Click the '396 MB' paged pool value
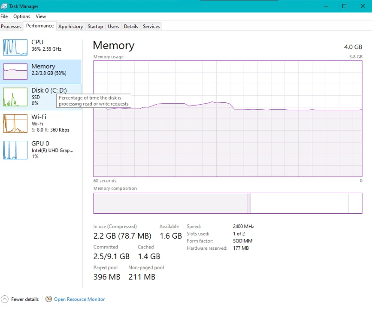This screenshot has width=372, height=309. point(107,277)
